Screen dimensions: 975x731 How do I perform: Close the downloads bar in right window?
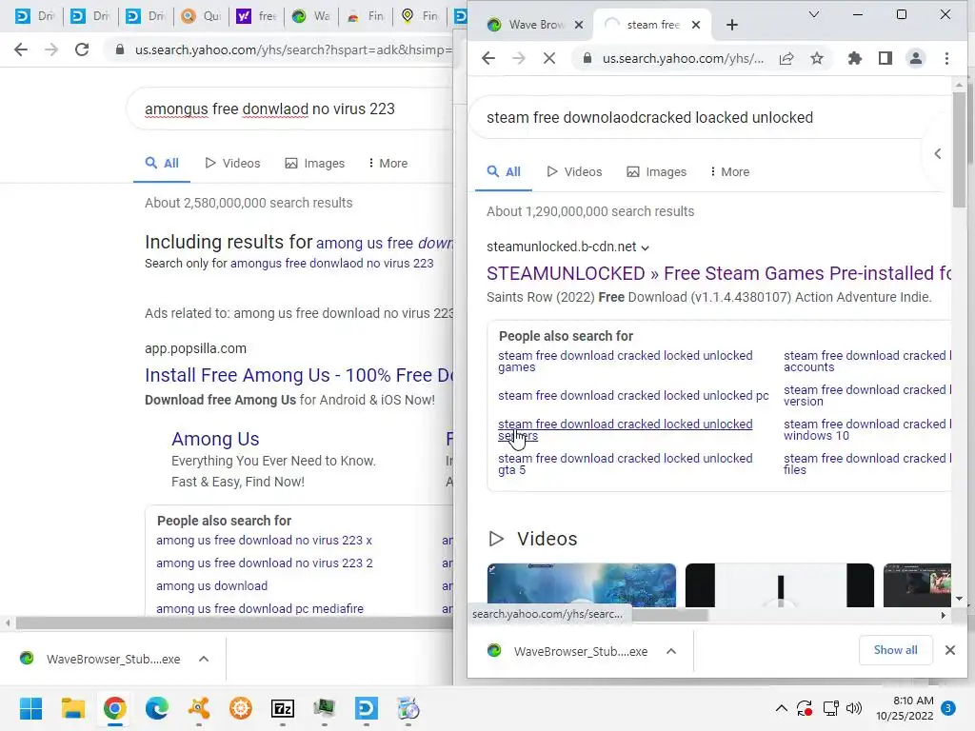point(949,650)
